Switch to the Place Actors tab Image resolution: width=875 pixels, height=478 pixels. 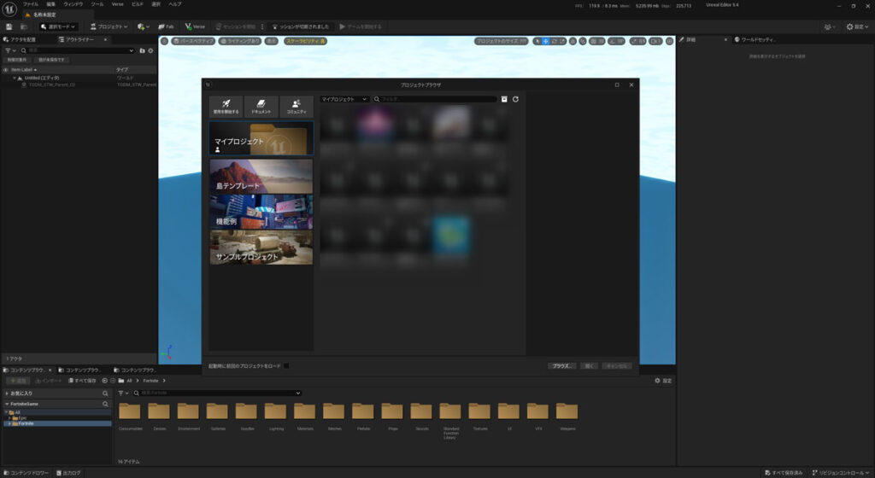point(21,39)
